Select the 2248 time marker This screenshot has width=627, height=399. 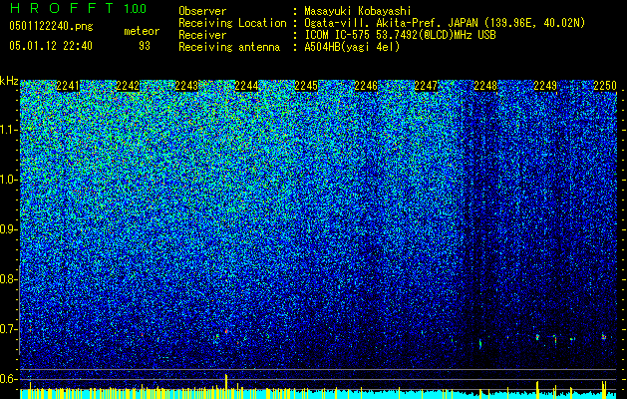[x=485, y=86]
